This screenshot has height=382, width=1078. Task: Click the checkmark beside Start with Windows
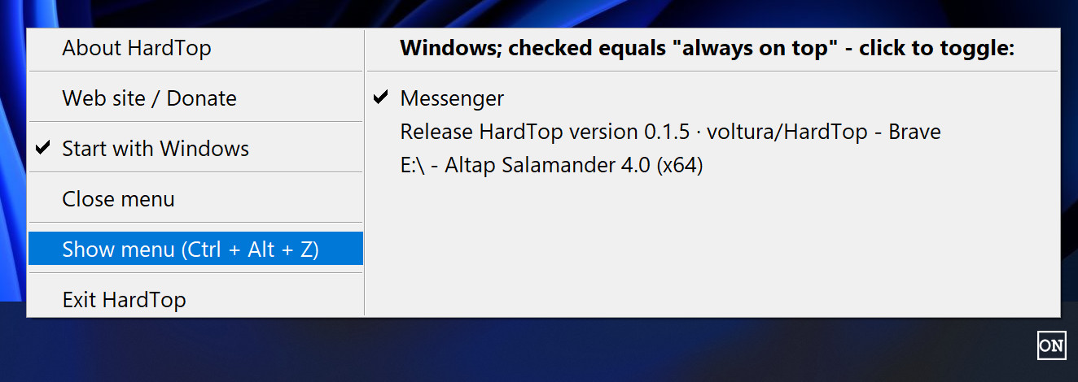click(x=43, y=149)
